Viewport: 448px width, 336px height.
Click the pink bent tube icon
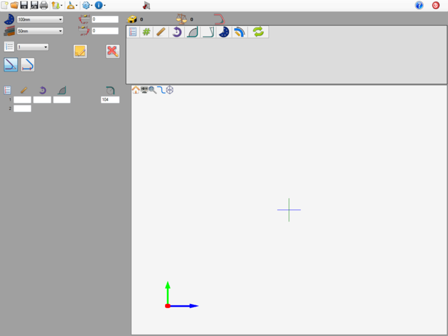[x=220, y=19]
